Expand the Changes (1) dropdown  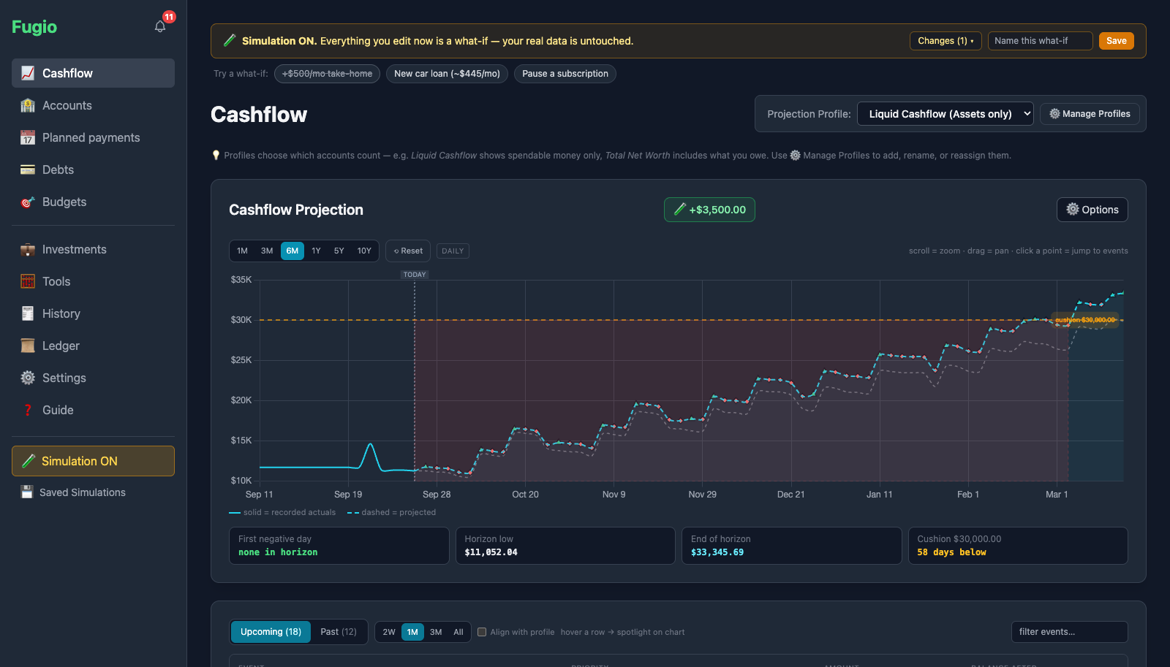[x=946, y=41]
